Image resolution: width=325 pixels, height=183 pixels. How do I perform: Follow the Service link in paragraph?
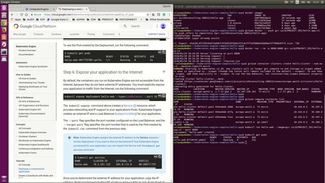click(x=129, y=106)
